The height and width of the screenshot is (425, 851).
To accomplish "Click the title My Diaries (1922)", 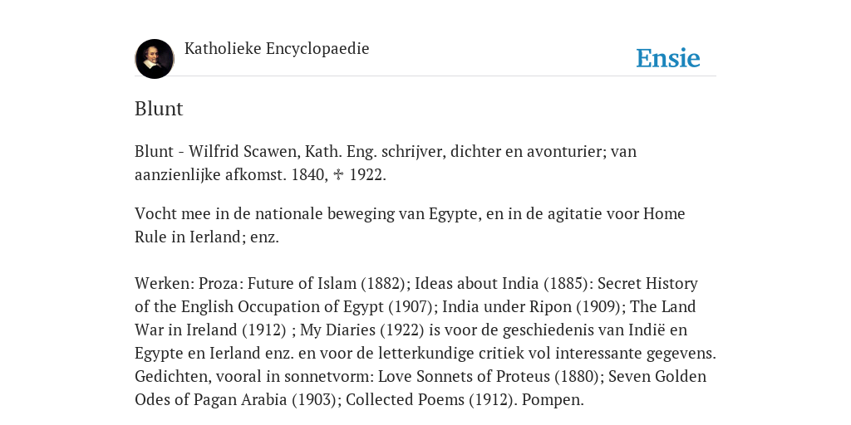I will point(362,330).
